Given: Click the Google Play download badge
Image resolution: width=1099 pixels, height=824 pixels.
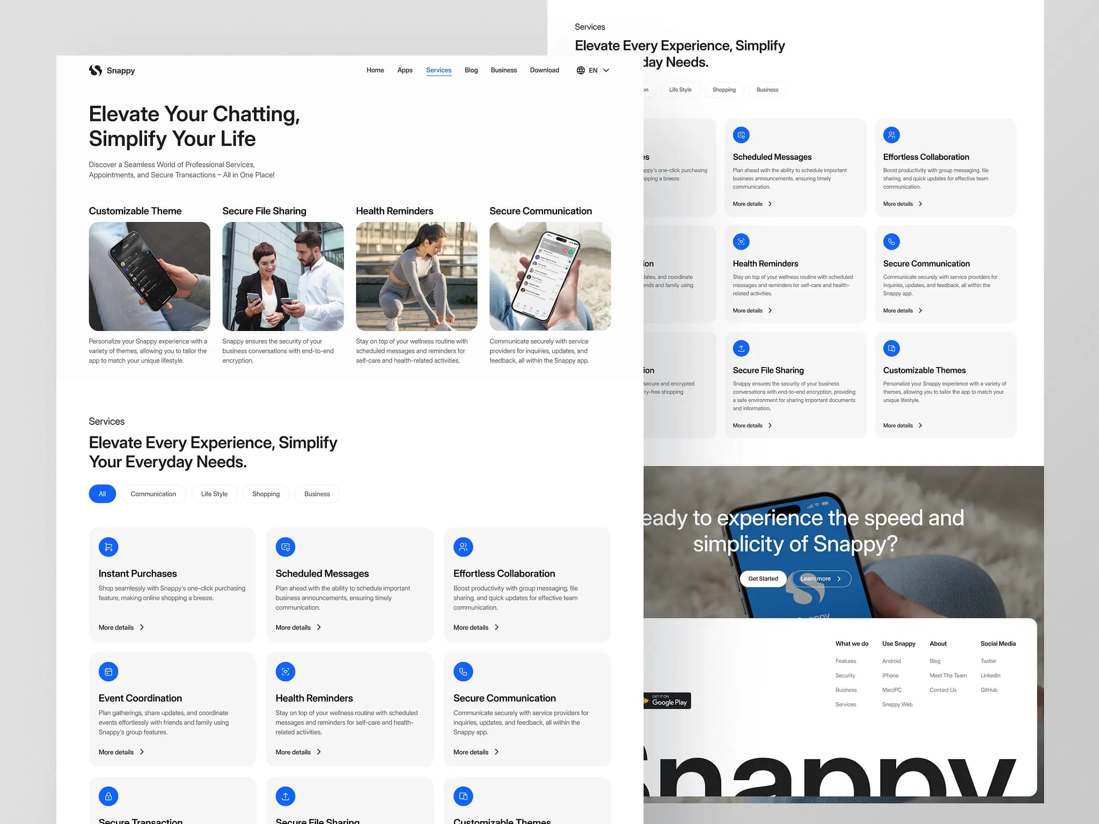Looking at the screenshot, I should [667, 701].
